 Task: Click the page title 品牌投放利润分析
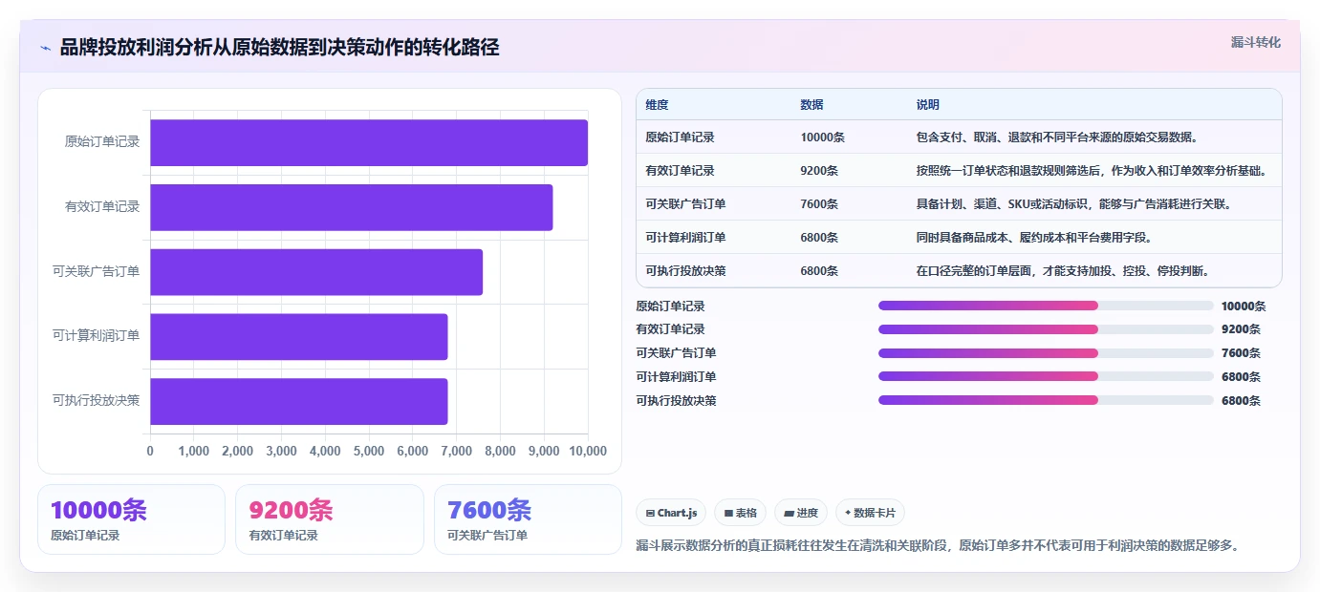279,48
